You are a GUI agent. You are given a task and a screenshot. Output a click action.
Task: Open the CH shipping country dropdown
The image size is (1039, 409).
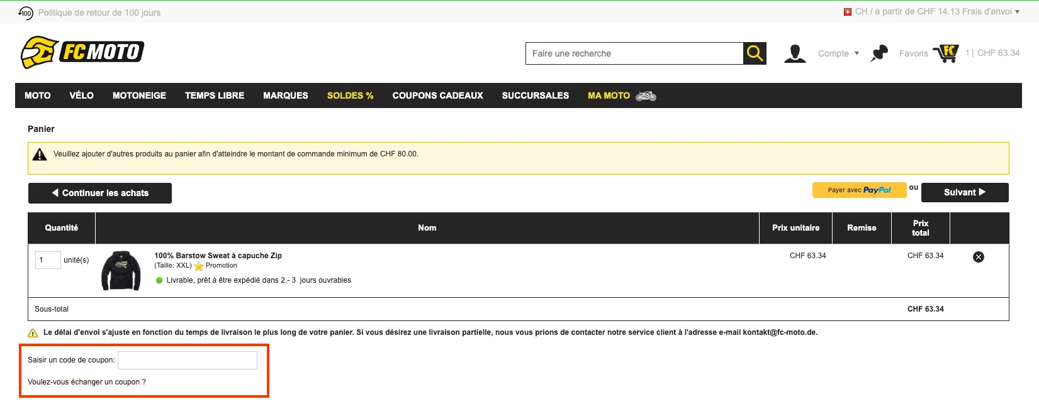[x=937, y=12]
